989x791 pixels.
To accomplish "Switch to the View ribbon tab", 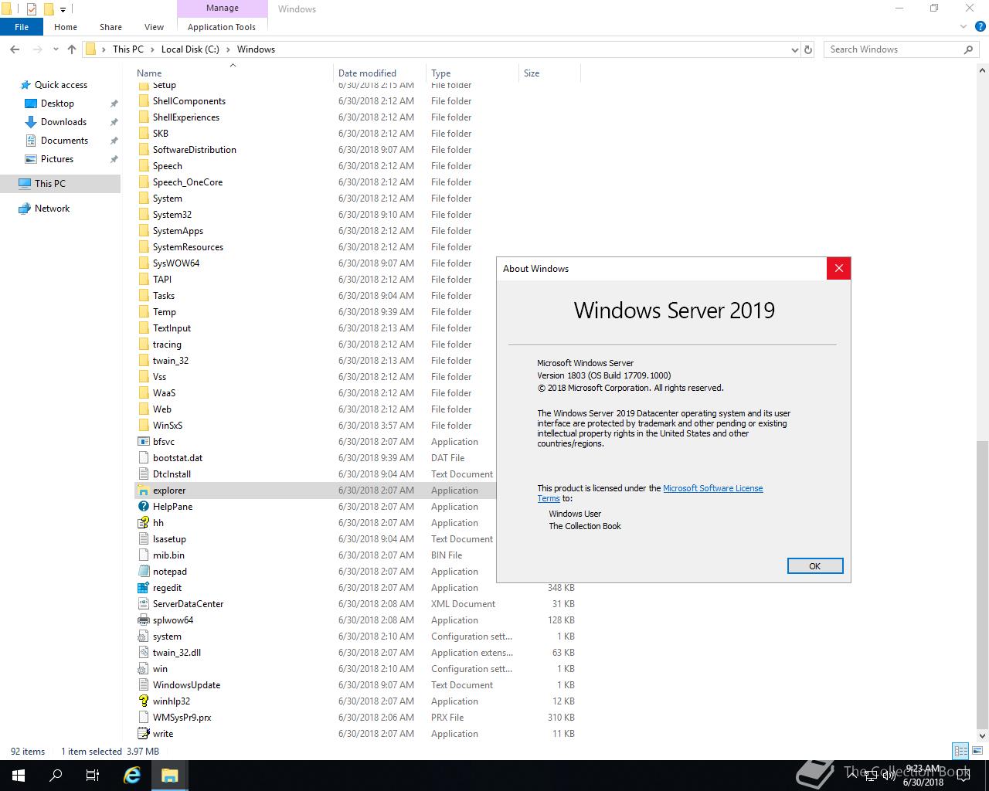I will pyautogui.click(x=154, y=27).
